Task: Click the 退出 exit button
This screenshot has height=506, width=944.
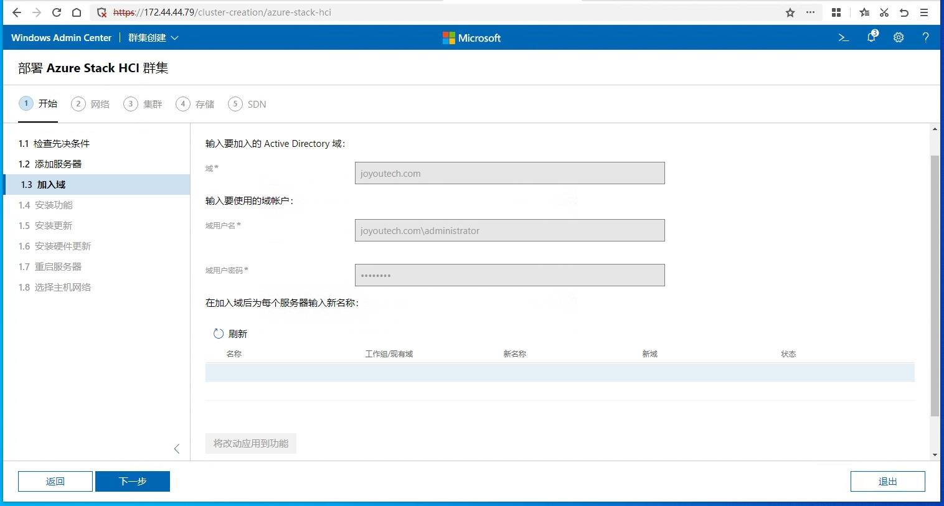Action: click(x=888, y=481)
